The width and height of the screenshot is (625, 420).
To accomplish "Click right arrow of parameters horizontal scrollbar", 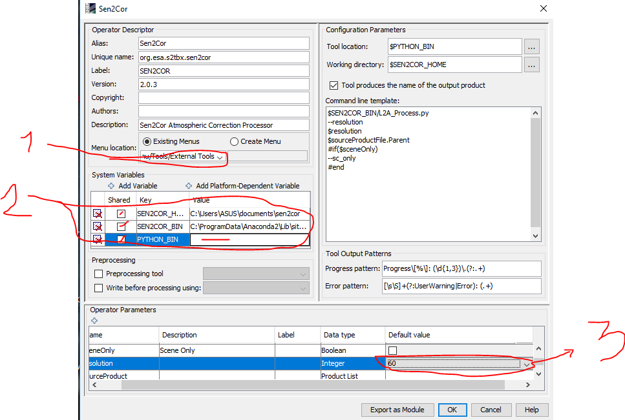I will click(528, 385).
